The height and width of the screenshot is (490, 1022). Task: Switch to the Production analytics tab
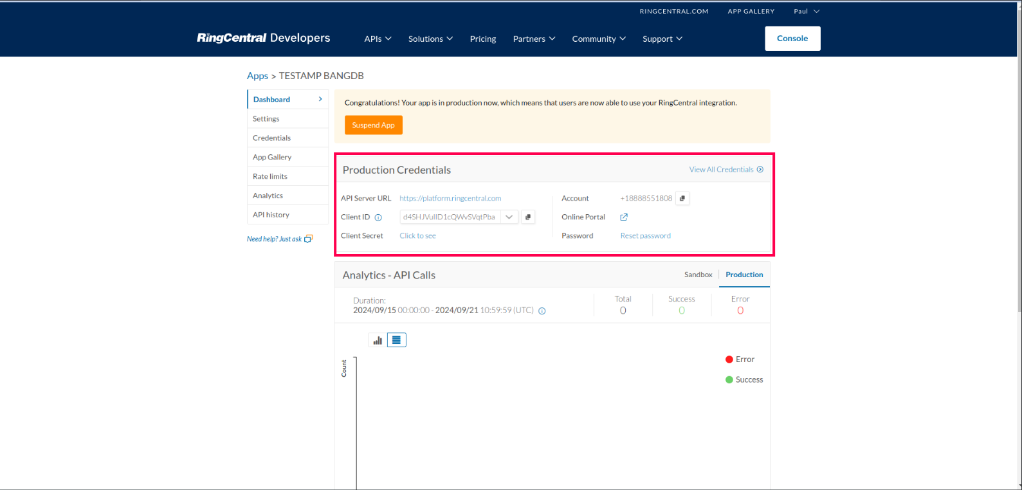point(744,275)
